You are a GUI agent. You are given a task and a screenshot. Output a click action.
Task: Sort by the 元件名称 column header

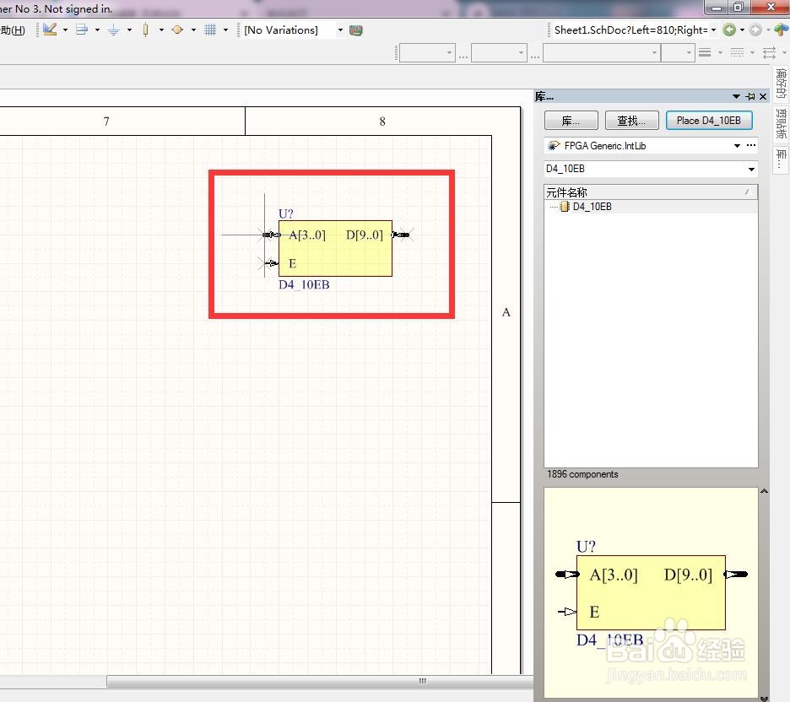[651, 192]
